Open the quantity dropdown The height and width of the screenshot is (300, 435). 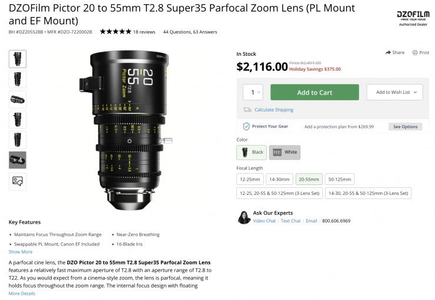[253, 92]
